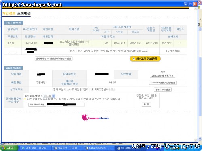Click the yellow 세부고객 정보등록 button
Image resolution: width=202 pixels, height=151 pixels.
(x=145, y=59)
